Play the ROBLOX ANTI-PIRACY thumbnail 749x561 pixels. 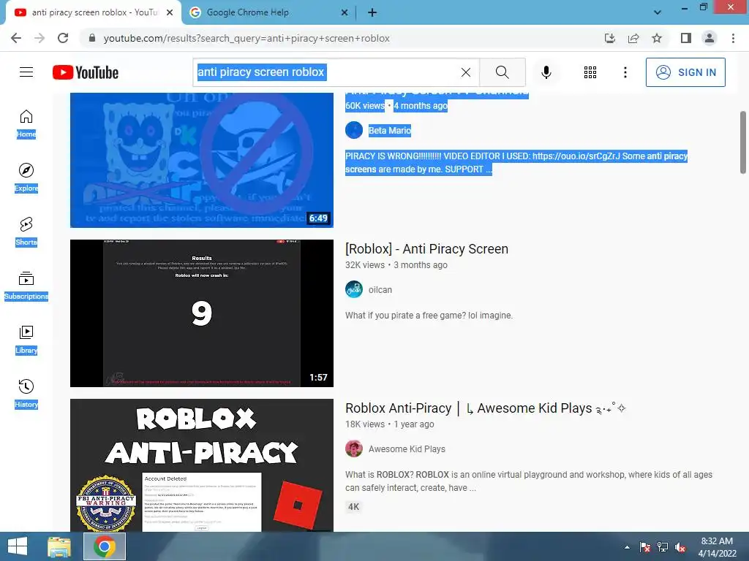[x=202, y=465]
